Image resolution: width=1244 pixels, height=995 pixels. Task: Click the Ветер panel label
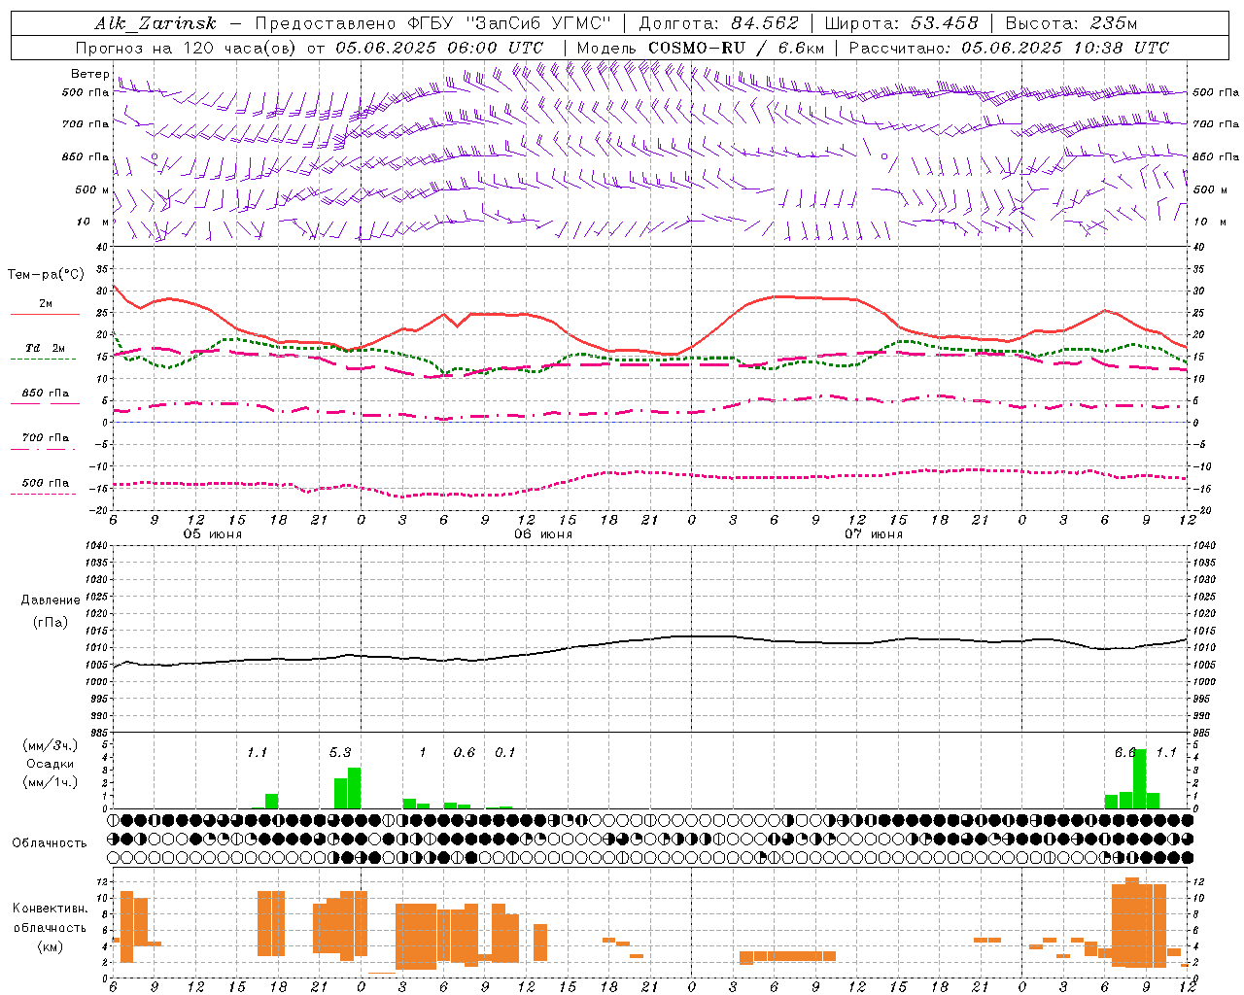point(89,74)
